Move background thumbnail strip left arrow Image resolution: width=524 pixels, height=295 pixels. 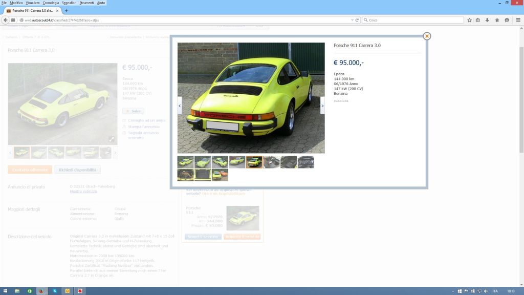click(x=10, y=153)
